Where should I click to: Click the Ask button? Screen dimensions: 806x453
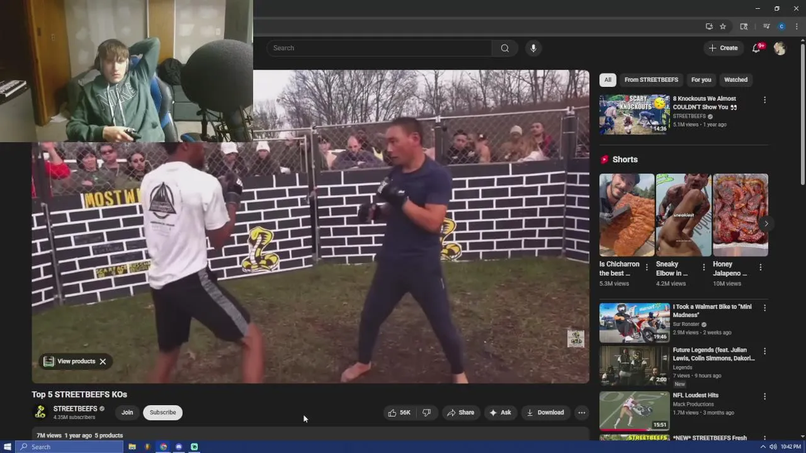pyautogui.click(x=500, y=413)
